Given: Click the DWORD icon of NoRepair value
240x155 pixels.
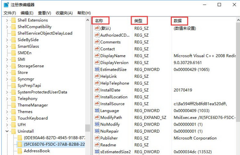Looking at the screenshot, I should point(97,131).
